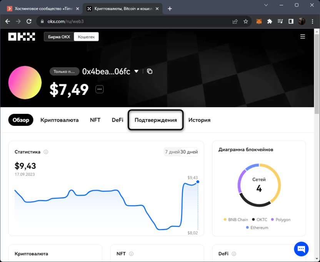The height and width of the screenshot is (262, 320).
Task: Reload the page
Action: pyautogui.click(x=29, y=21)
